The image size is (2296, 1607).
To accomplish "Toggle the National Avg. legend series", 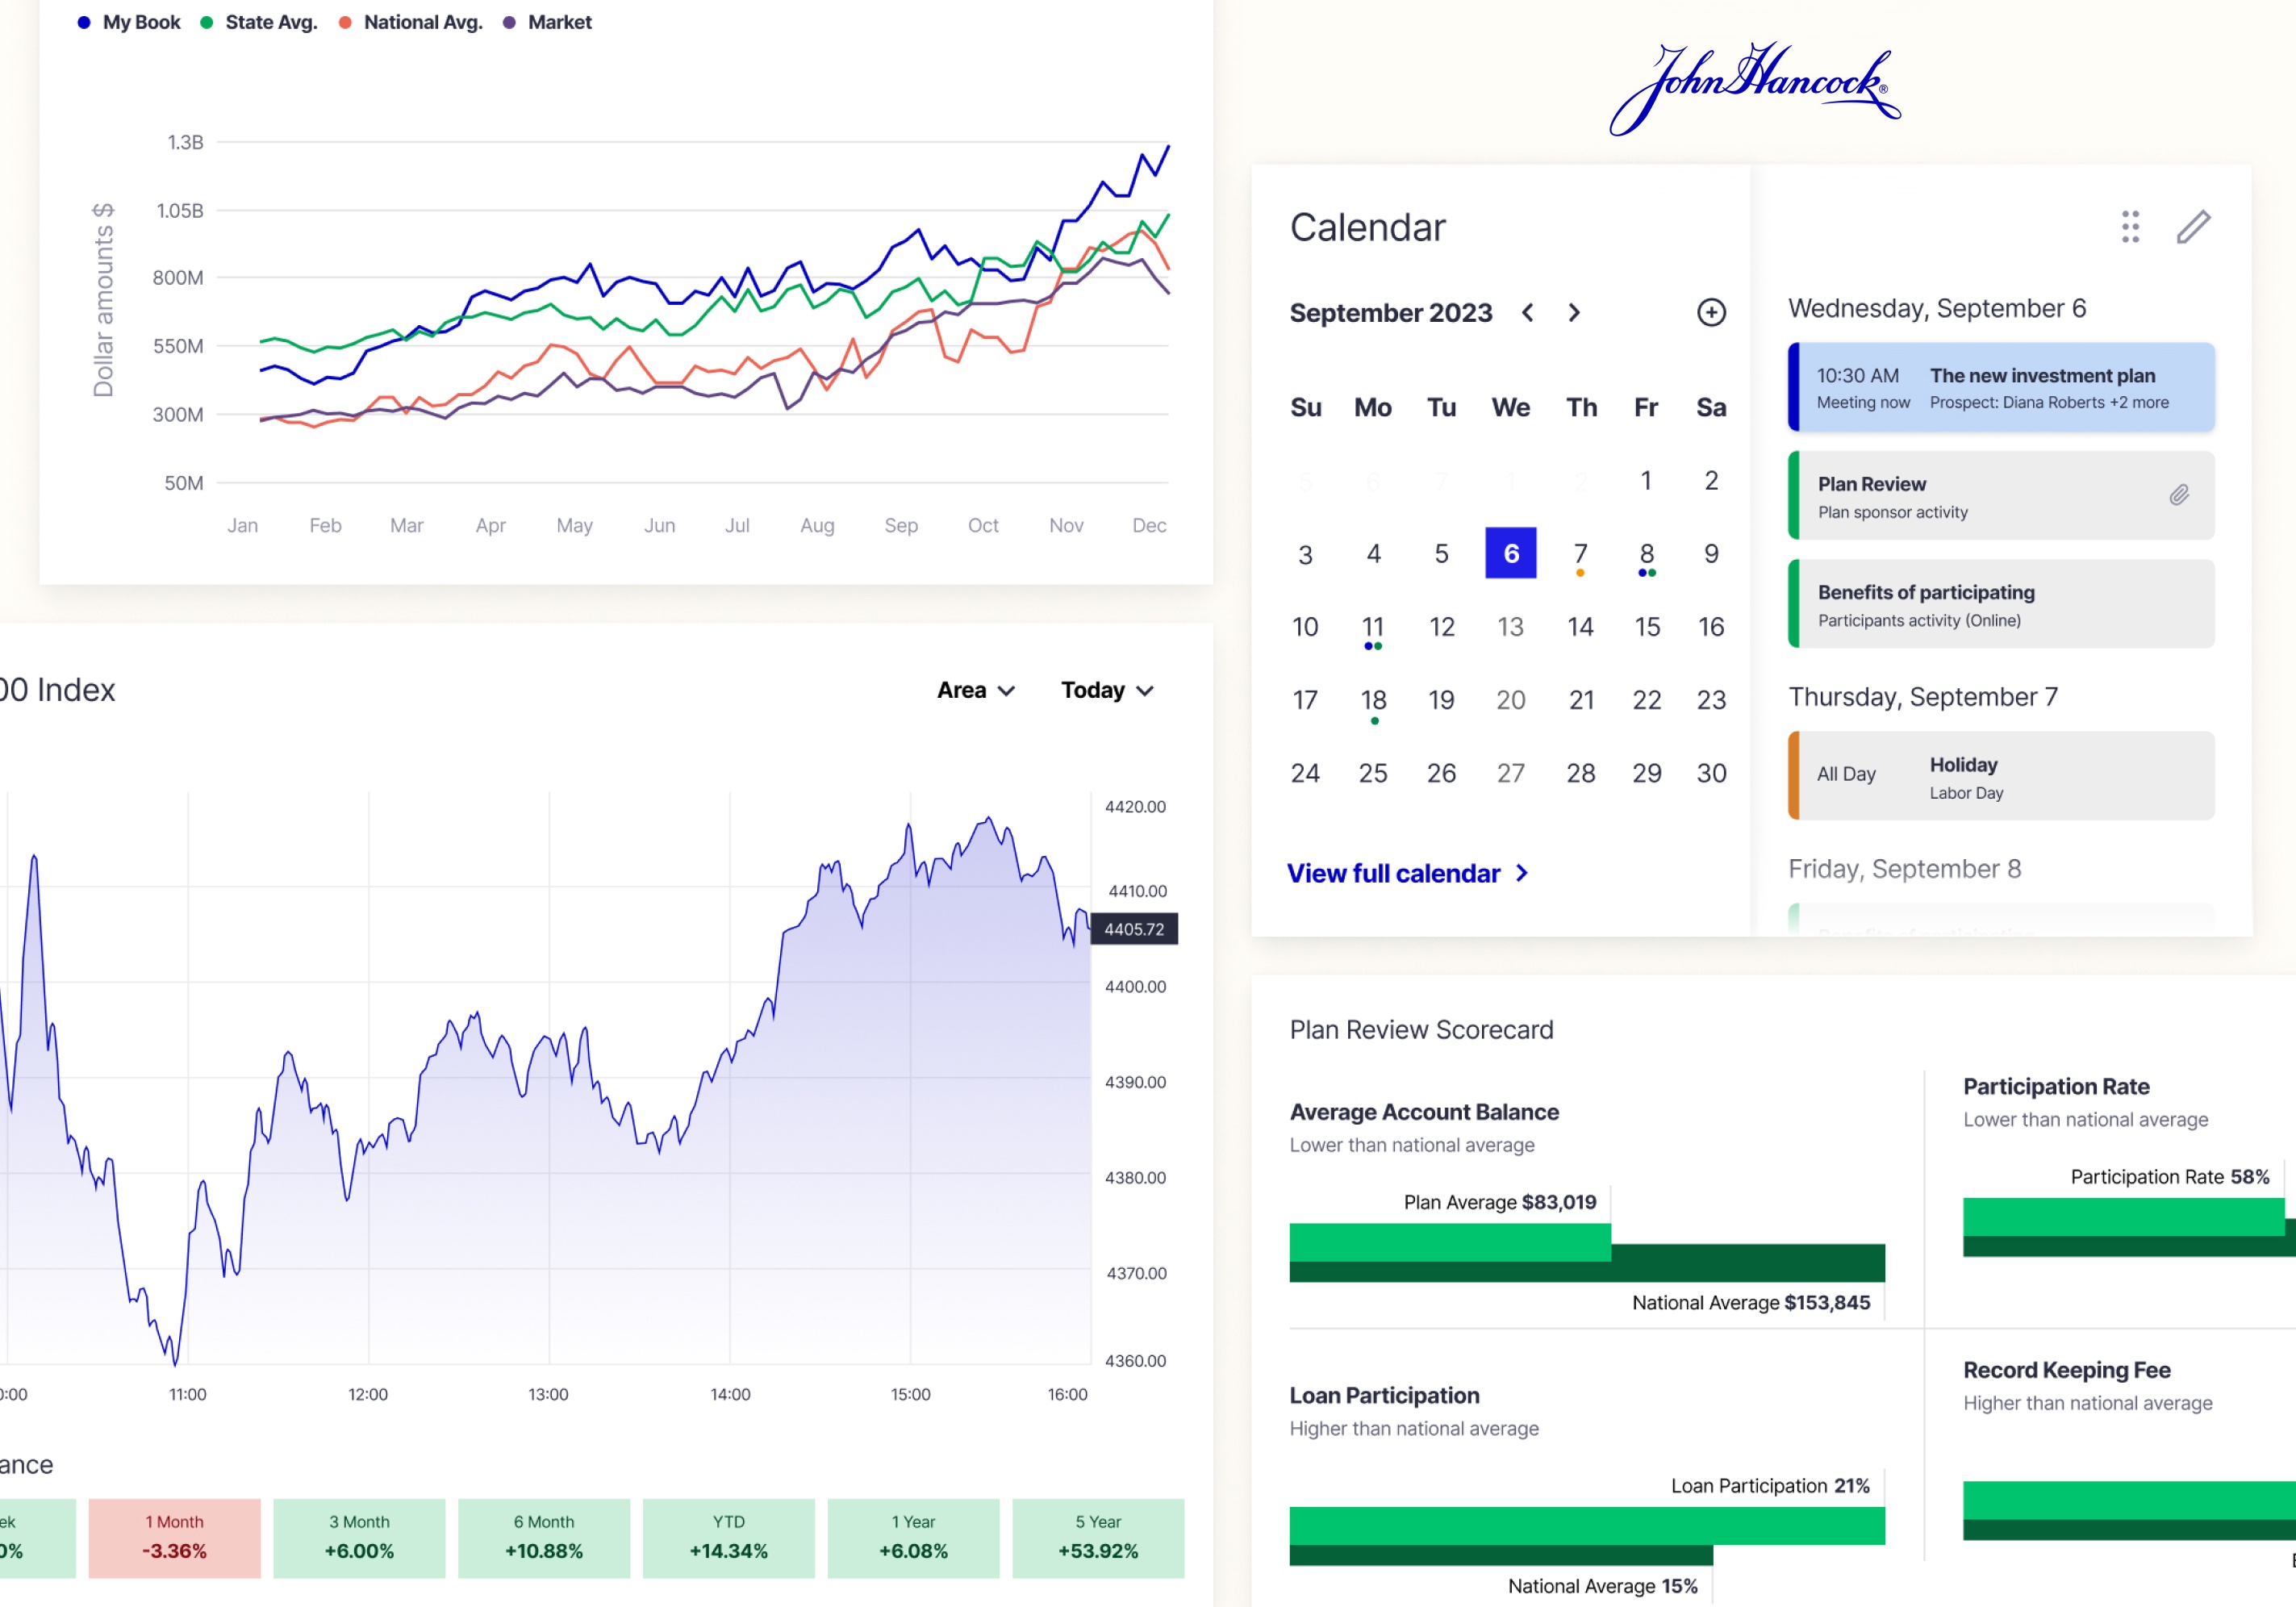I will (x=411, y=22).
